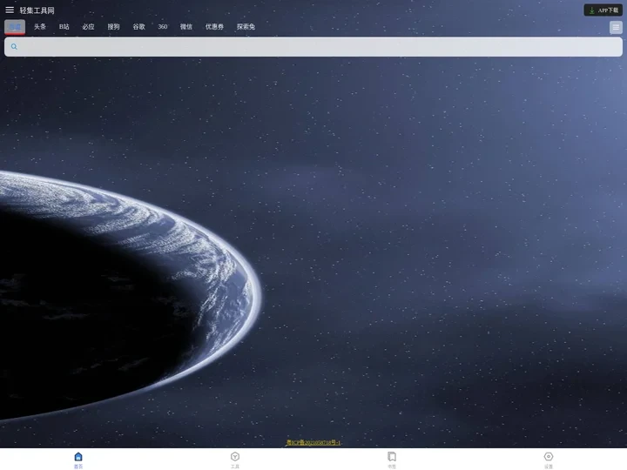Click the list icon right of search tabs
Viewport: 627px width, 470px height.
coord(616,27)
